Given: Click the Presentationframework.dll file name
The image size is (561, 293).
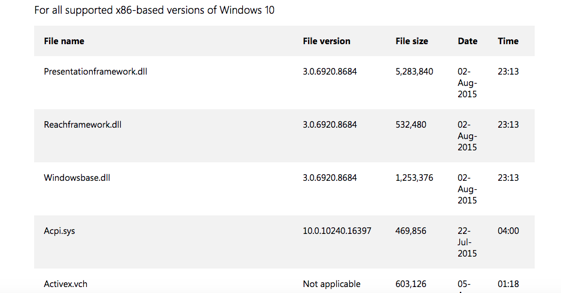Looking at the screenshot, I should point(96,72).
